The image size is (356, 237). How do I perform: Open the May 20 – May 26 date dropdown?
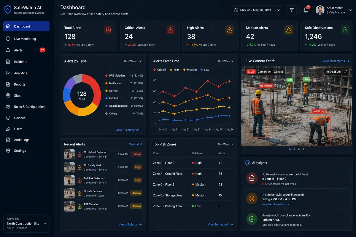click(257, 10)
